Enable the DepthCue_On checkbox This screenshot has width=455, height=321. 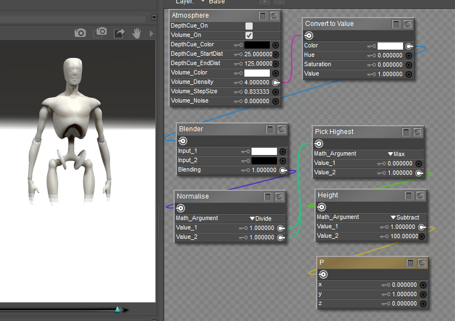click(249, 26)
